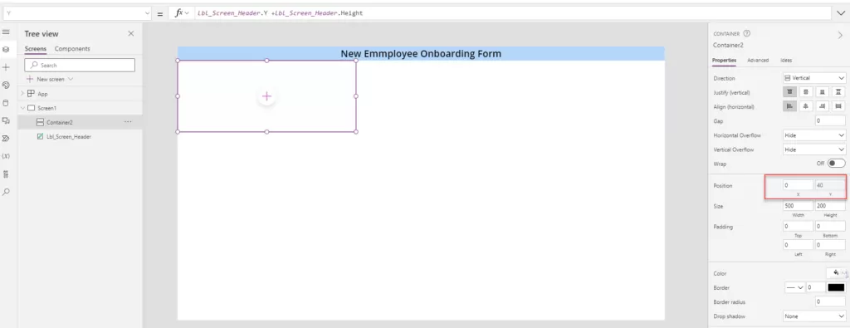Open the Horizontal Overflow dropdown
The height and width of the screenshot is (328, 850).
(814, 135)
